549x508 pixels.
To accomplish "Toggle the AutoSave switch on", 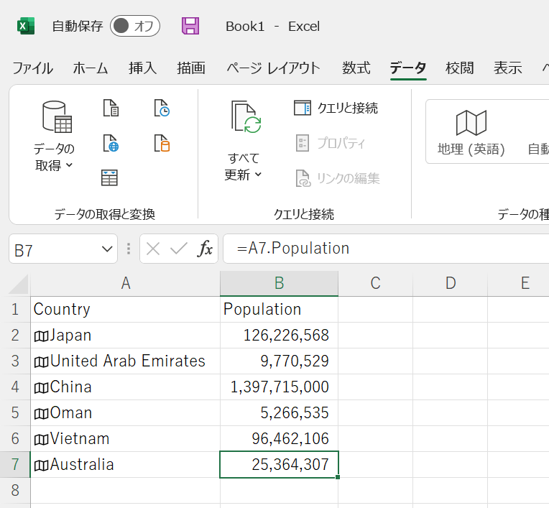I will click(135, 26).
